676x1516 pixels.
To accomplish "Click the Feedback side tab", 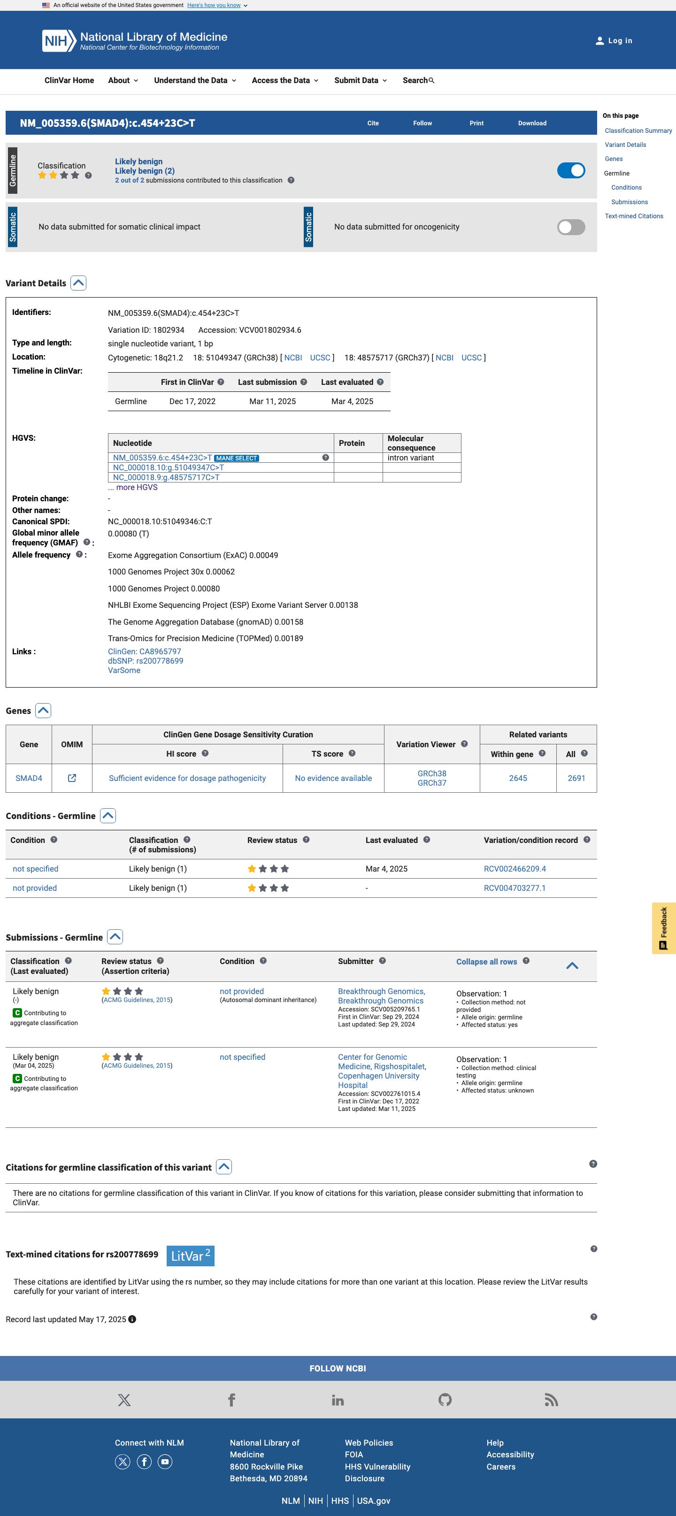I will pyautogui.click(x=664, y=928).
